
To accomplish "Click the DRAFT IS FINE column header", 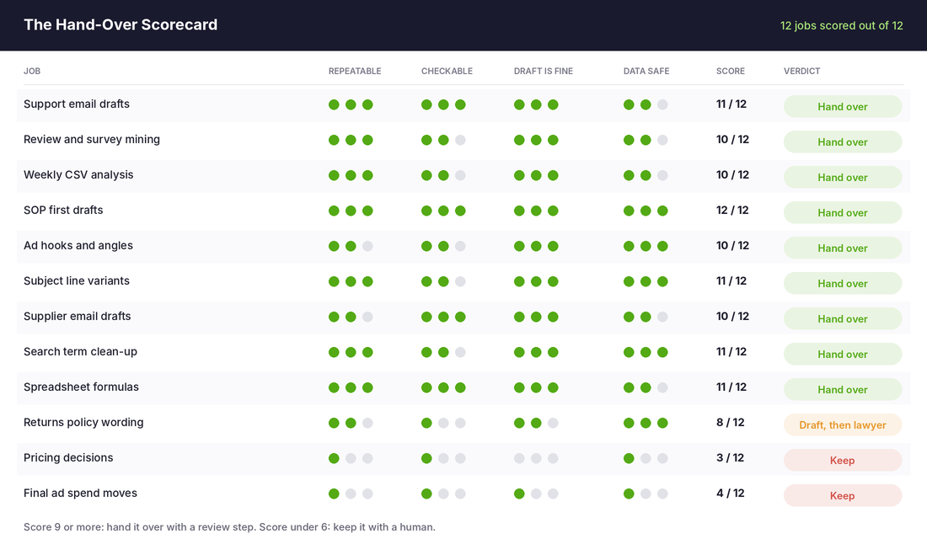I will coord(544,71).
